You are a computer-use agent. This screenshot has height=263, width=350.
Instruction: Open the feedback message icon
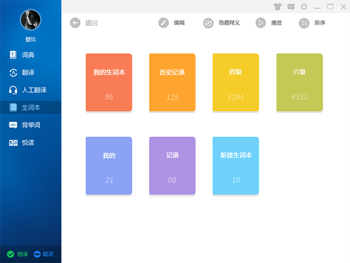(291, 6)
